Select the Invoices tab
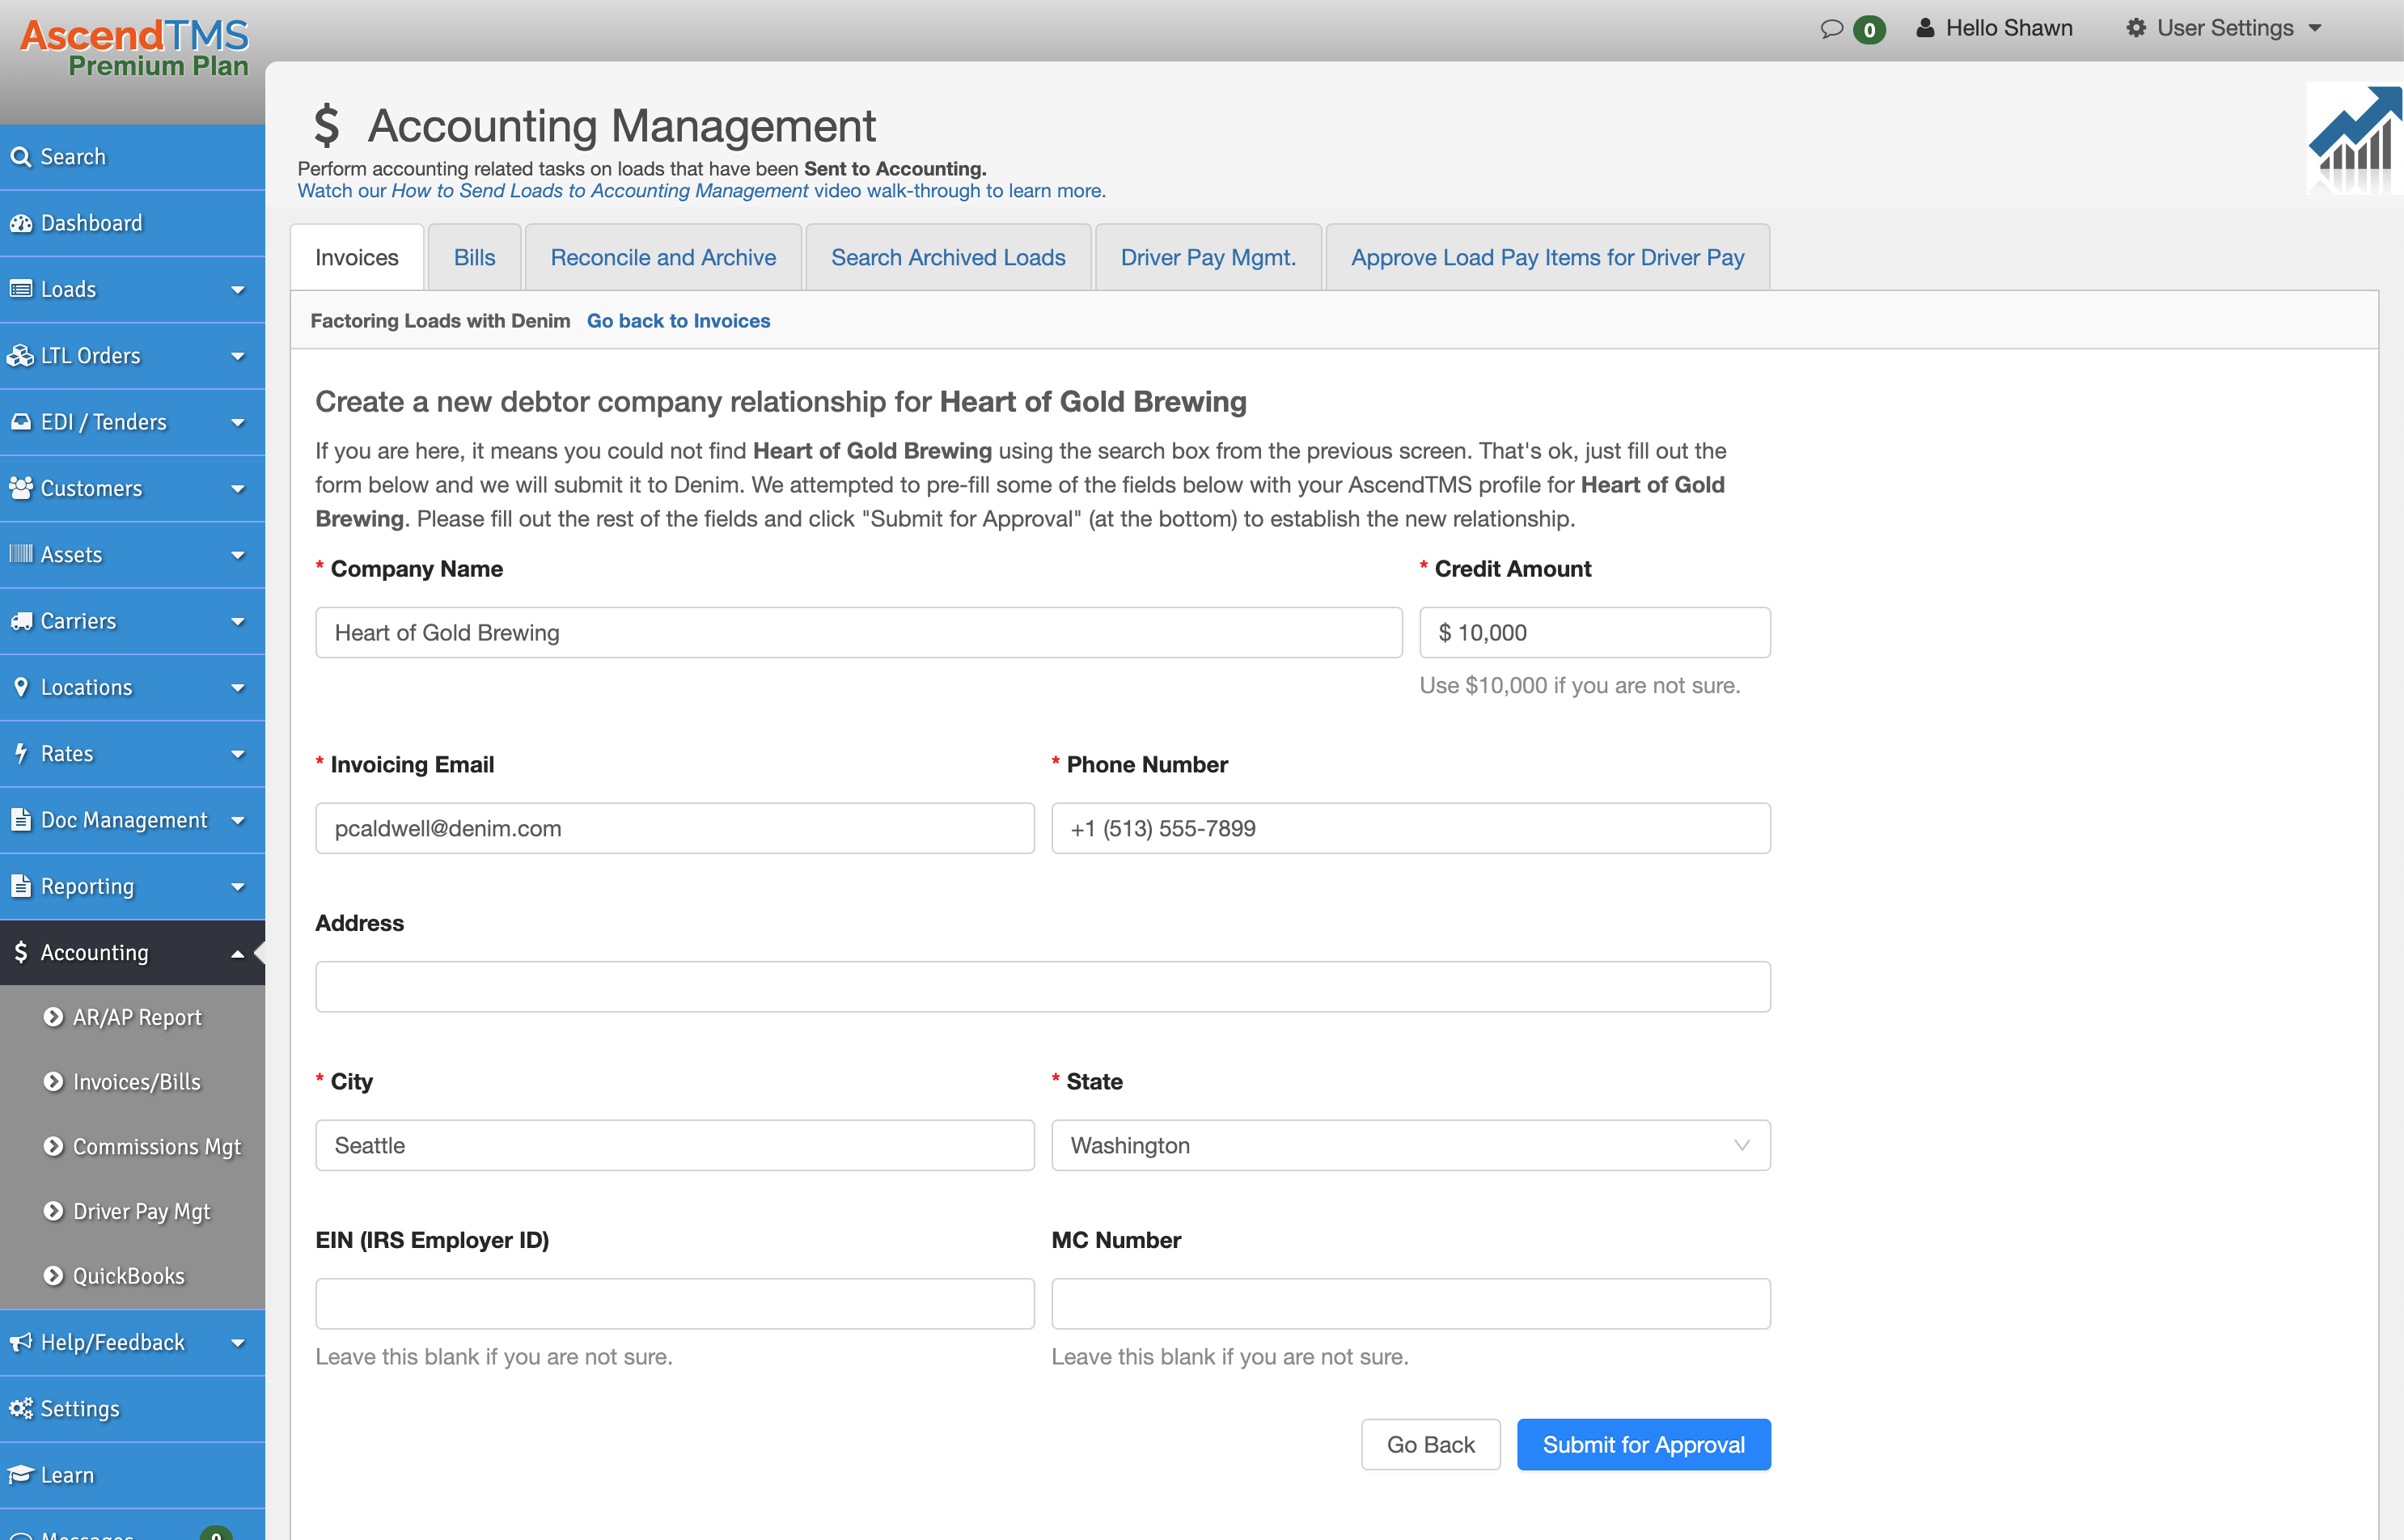2404x1540 pixels. tap(357, 257)
